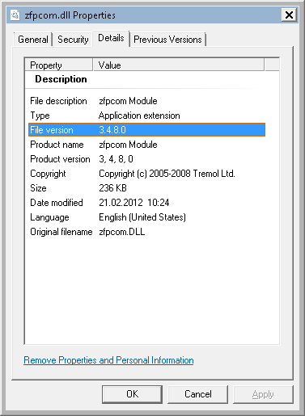
Task: Click the Apply button
Action: (263, 394)
